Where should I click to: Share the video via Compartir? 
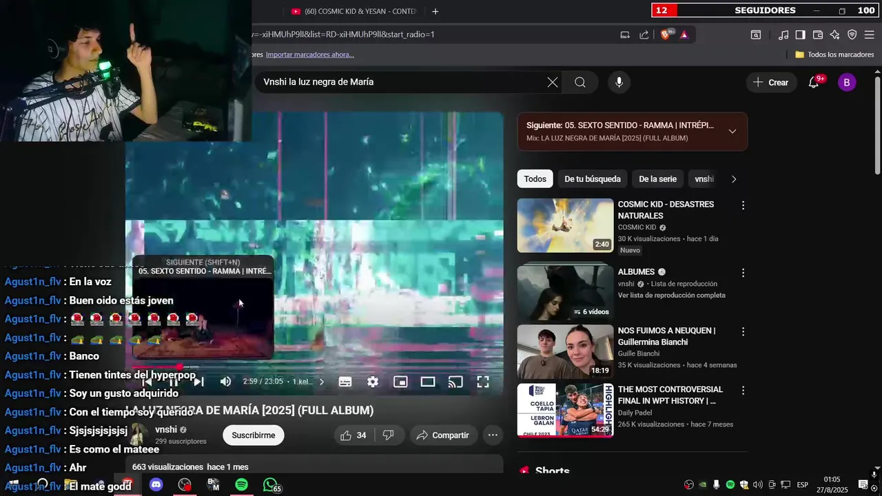pyautogui.click(x=442, y=435)
